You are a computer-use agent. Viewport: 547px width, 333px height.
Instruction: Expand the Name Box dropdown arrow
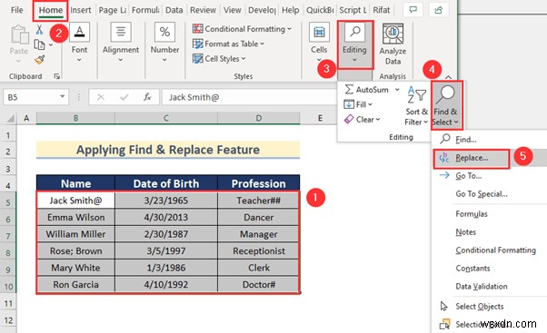pos(63,96)
